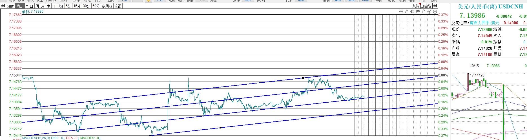Click the 7.14180 highest price value
The width and height of the screenshot is (527, 140).
(485, 55)
